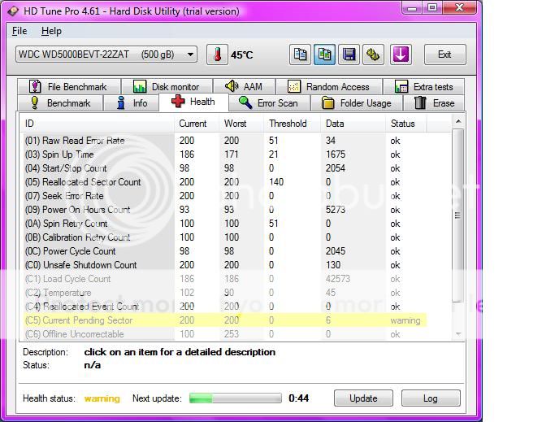Click the 45°C temperature reading
555x422 pixels.
click(x=242, y=55)
